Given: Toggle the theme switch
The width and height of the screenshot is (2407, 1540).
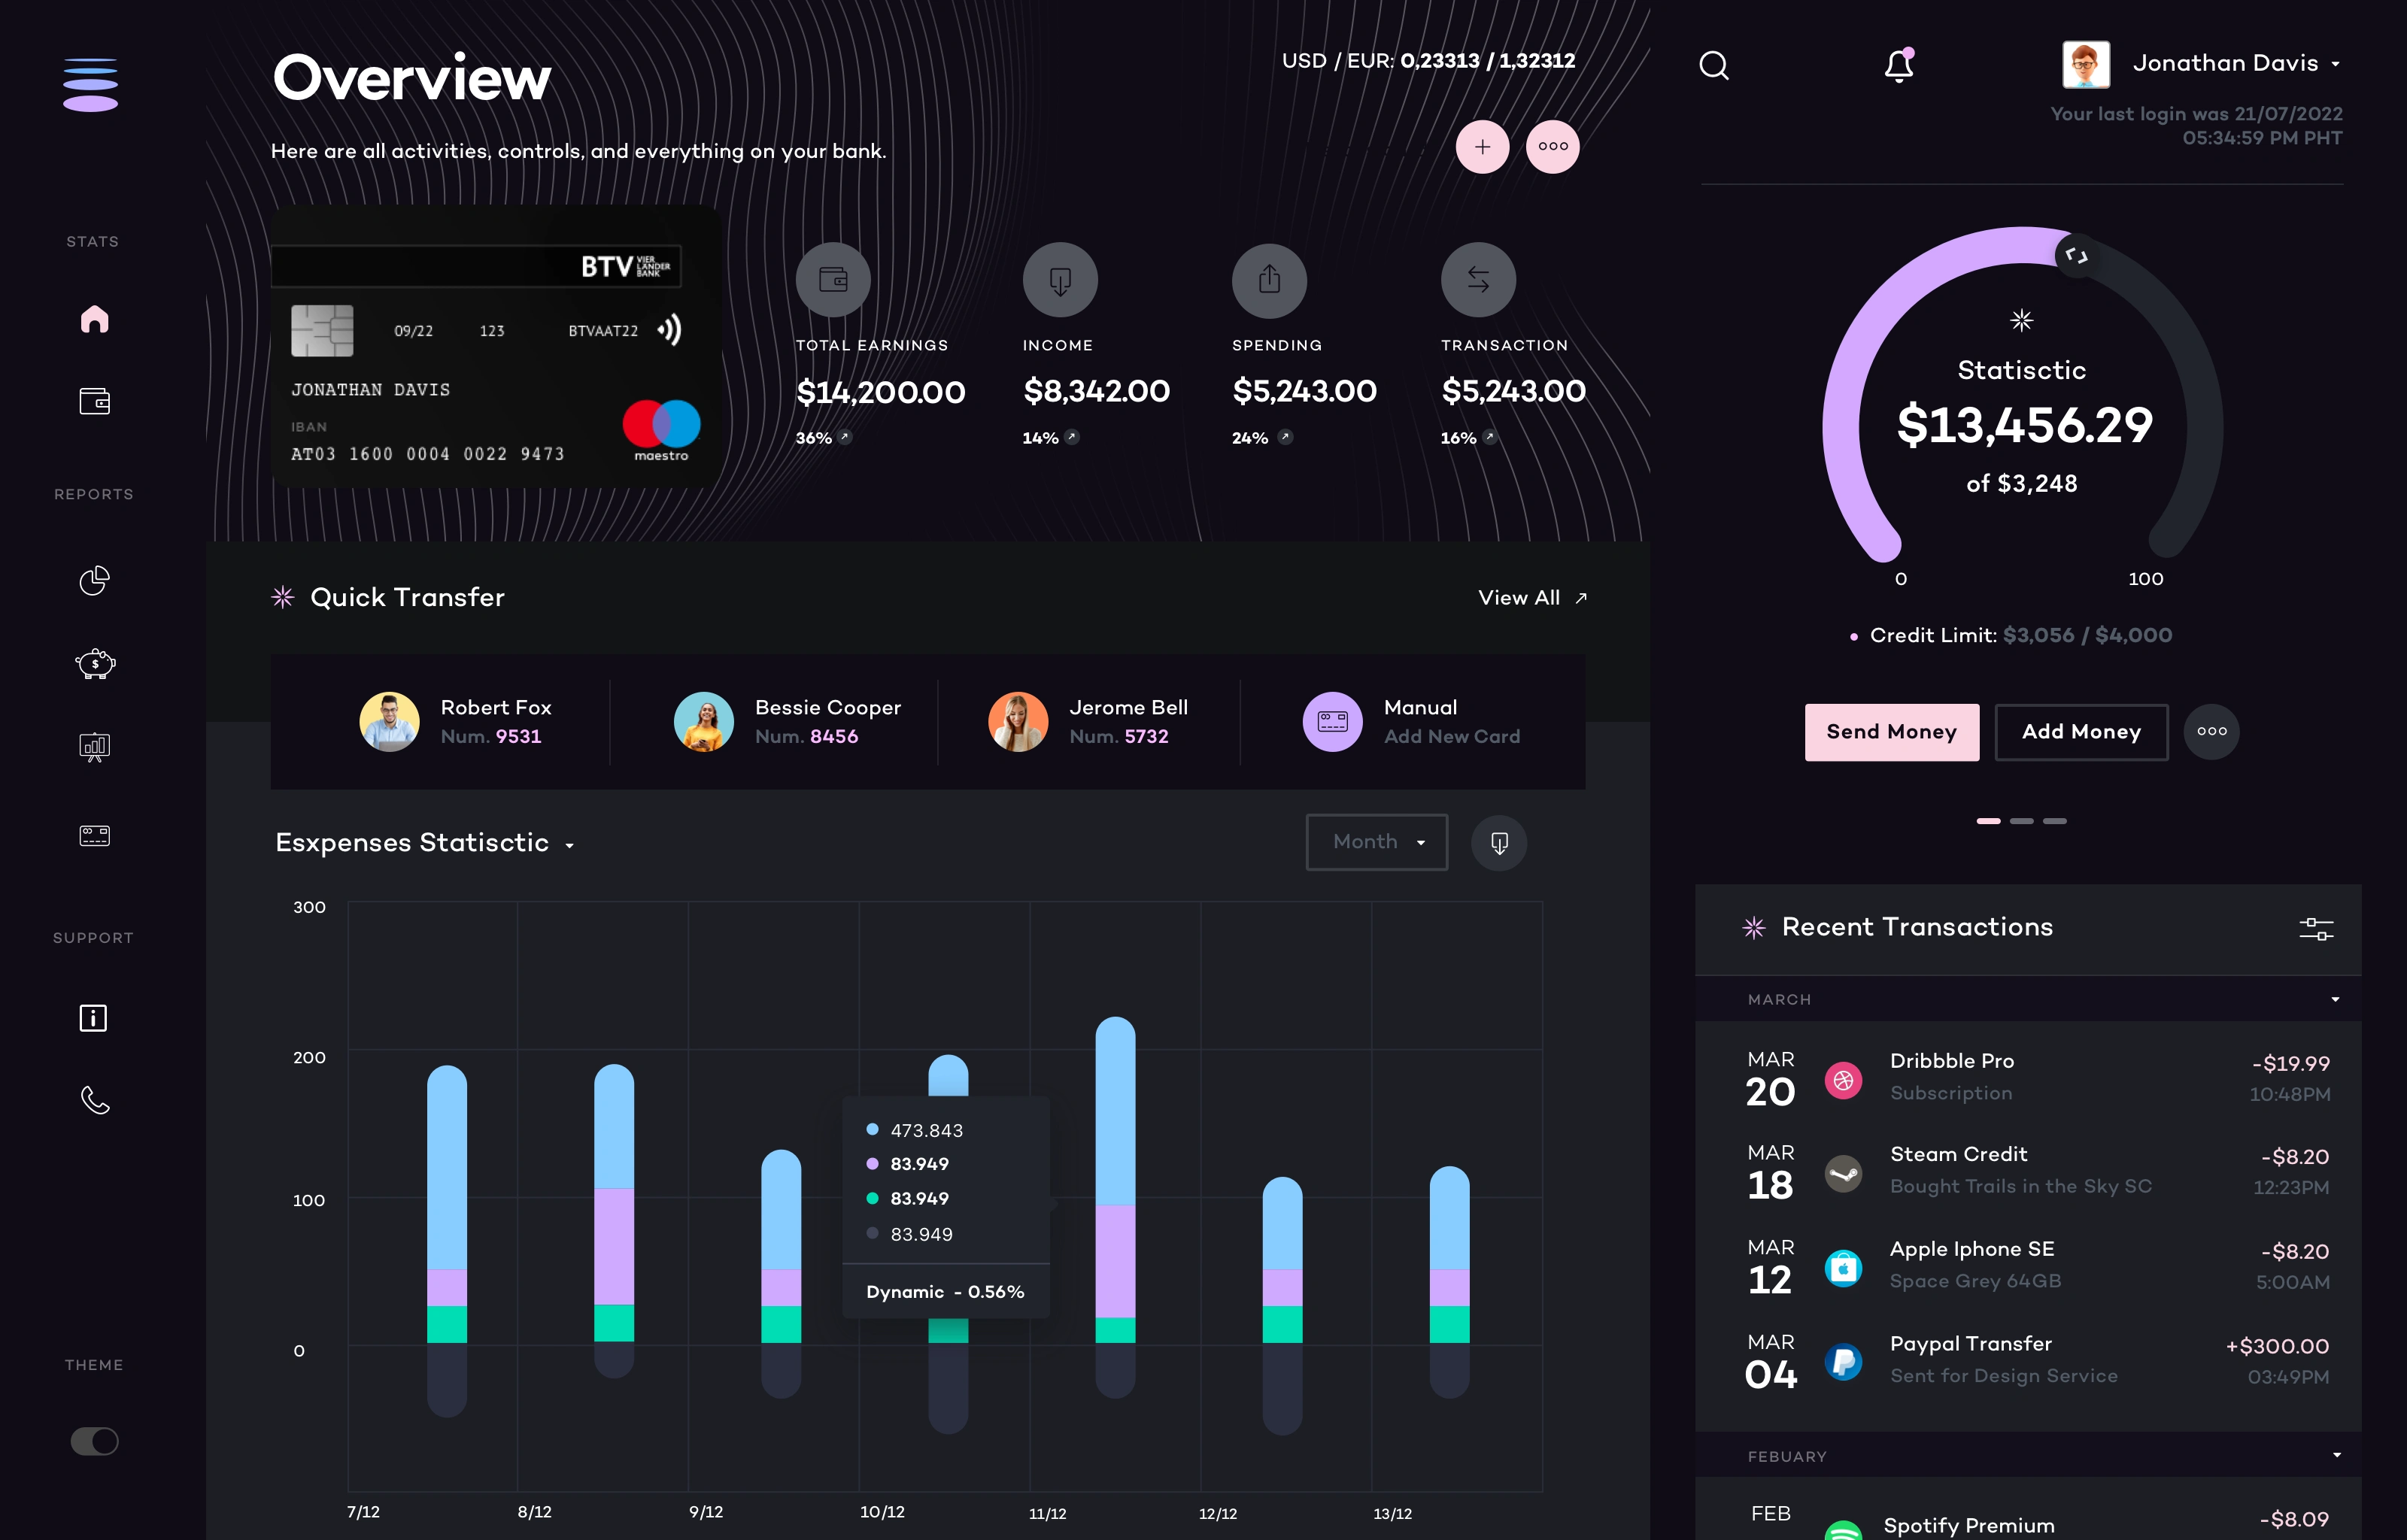Looking at the screenshot, I should pos(94,1441).
